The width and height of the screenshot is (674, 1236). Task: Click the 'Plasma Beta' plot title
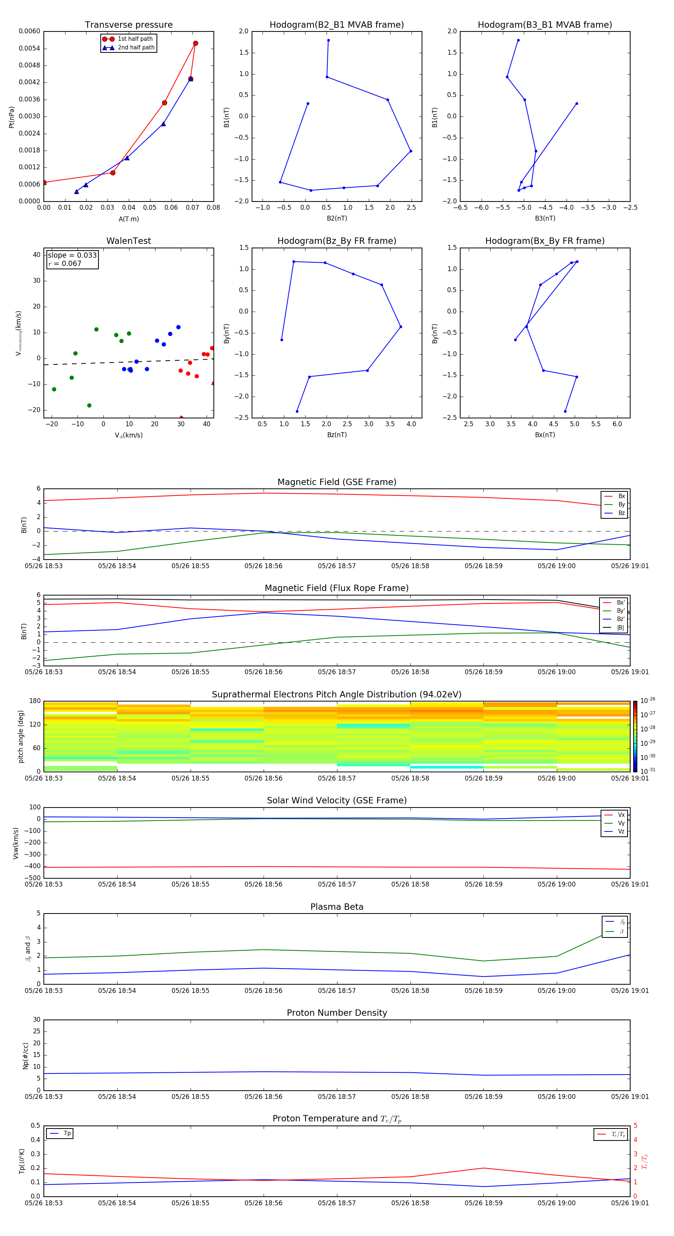(337, 907)
